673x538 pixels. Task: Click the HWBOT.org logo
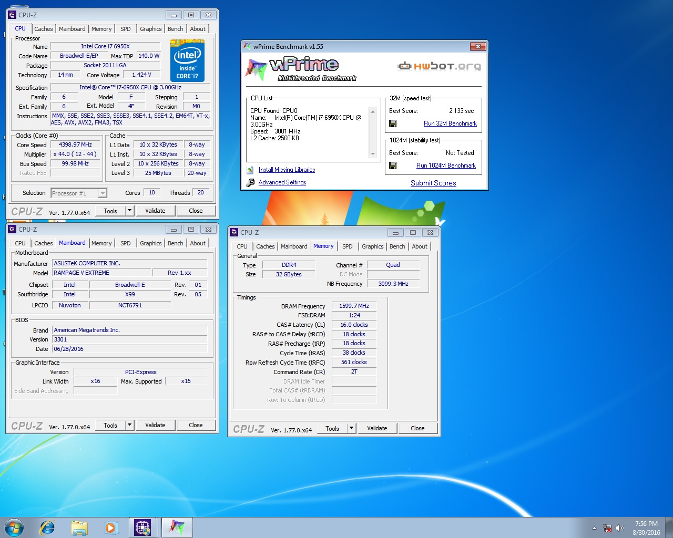(439, 66)
